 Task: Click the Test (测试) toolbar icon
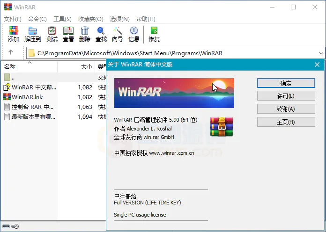(x=52, y=31)
